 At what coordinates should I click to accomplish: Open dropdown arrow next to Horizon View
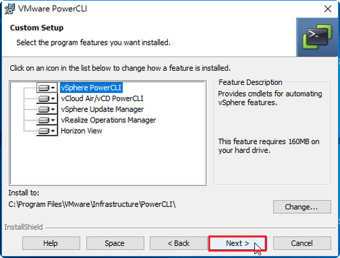pos(53,131)
